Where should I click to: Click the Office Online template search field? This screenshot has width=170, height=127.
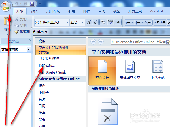pyautogui.click(x=141, y=42)
